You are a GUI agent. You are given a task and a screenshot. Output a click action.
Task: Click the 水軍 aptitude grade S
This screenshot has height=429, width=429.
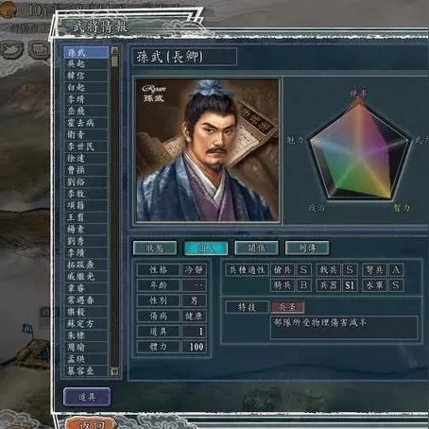[x=396, y=285]
